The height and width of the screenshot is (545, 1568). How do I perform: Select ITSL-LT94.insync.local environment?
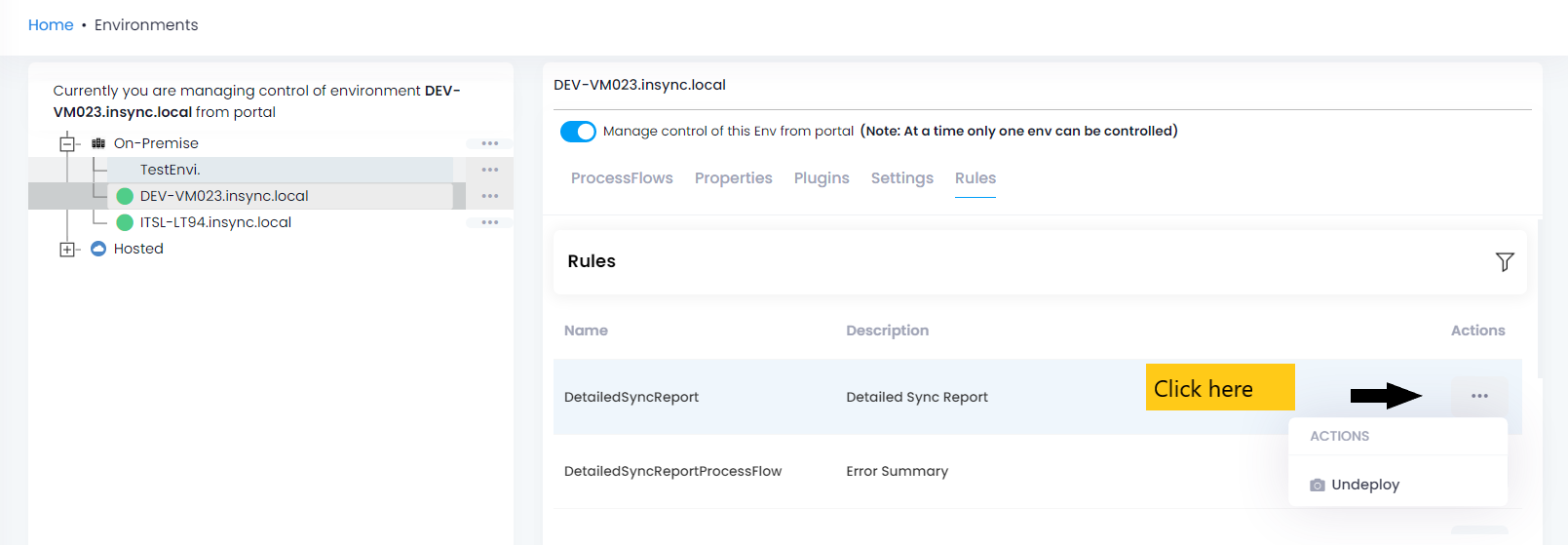click(x=215, y=222)
